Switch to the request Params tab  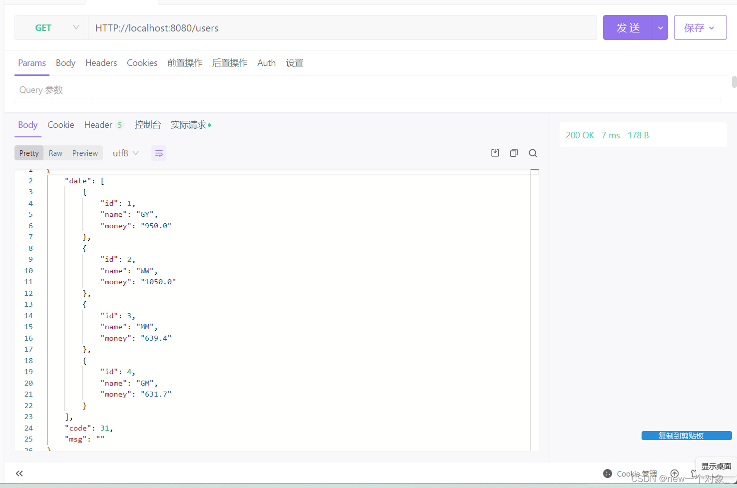[32, 63]
